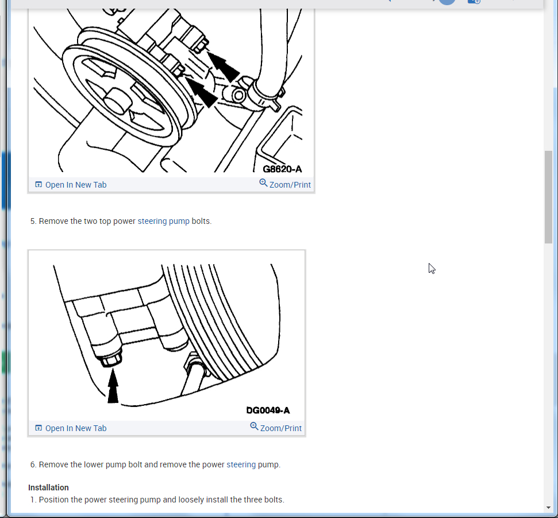The image size is (558, 518).
Task: Click the 'G8620-A' figure label
Action: pyautogui.click(x=282, y=169)
